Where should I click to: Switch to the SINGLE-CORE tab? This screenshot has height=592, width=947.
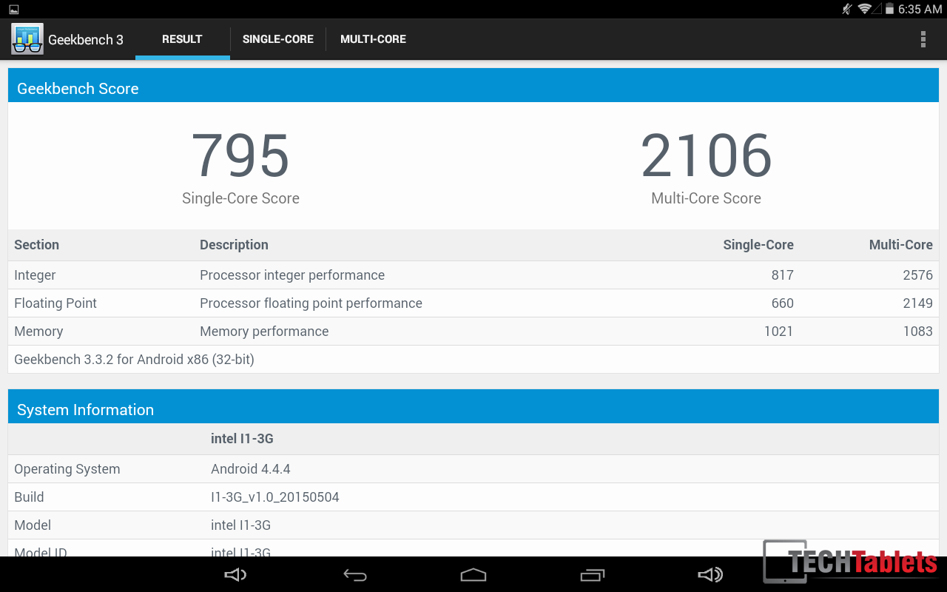coord(278,39)
